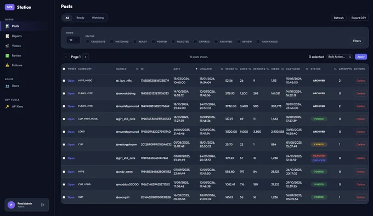Select the @aeondubbing row checkbox

pyautogui.click(x=64, y=93)
